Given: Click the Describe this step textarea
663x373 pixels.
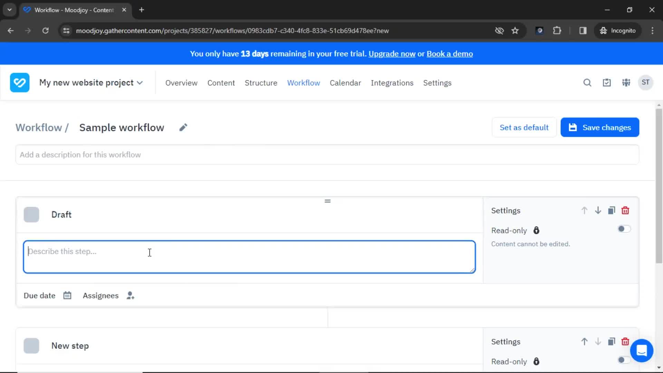Looking at the screenshot, I should coord(249,257).
